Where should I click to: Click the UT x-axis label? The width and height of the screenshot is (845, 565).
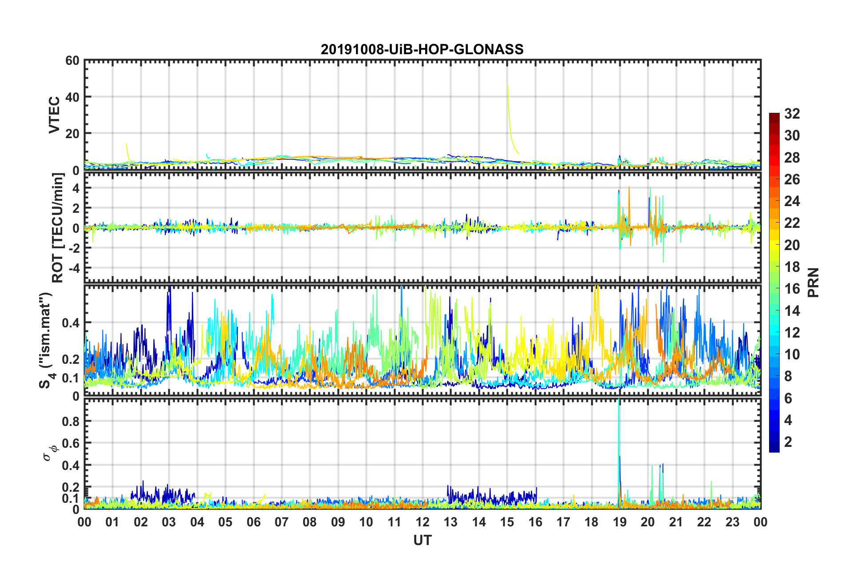click(422, 540)
